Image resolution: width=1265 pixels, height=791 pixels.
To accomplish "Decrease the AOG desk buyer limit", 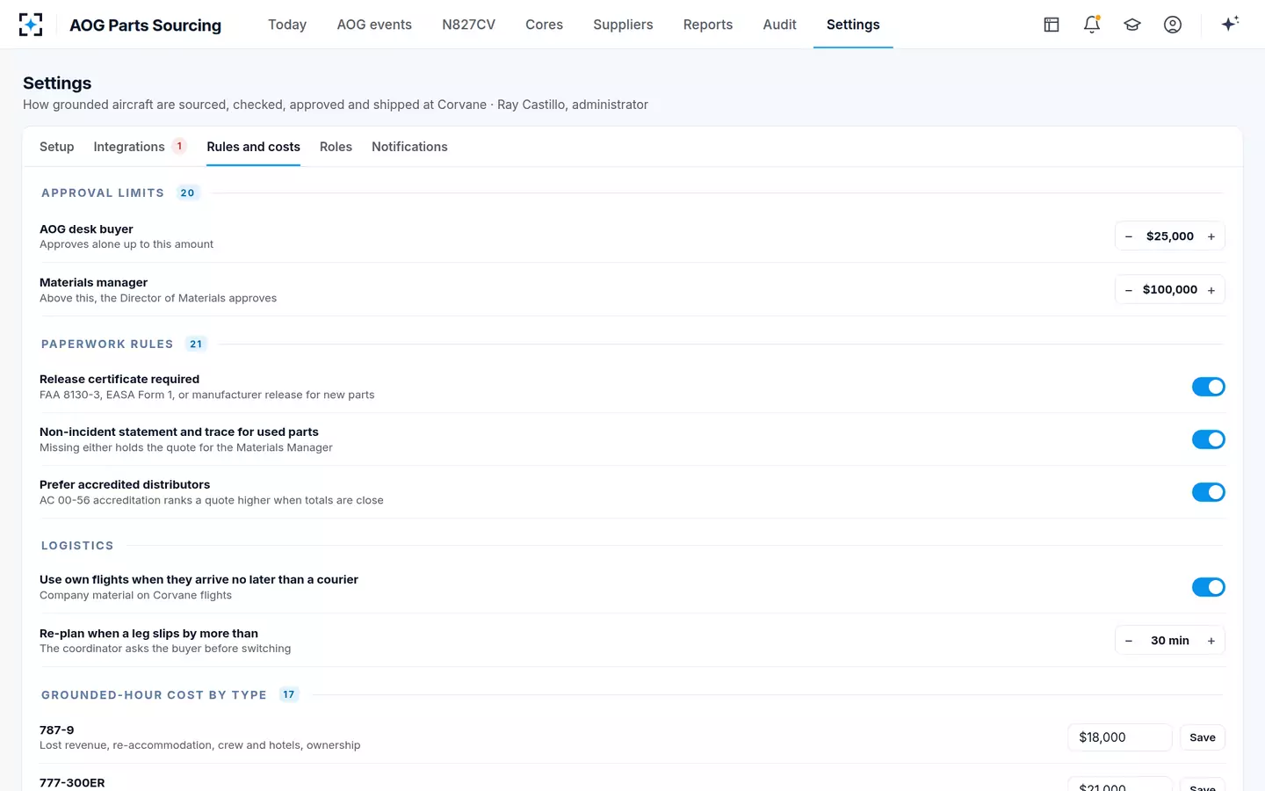I will [x=1129, y=236].
